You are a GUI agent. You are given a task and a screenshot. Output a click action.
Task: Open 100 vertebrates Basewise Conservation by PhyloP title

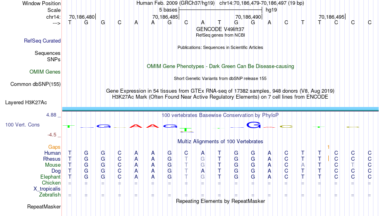(x=220, y=115)
